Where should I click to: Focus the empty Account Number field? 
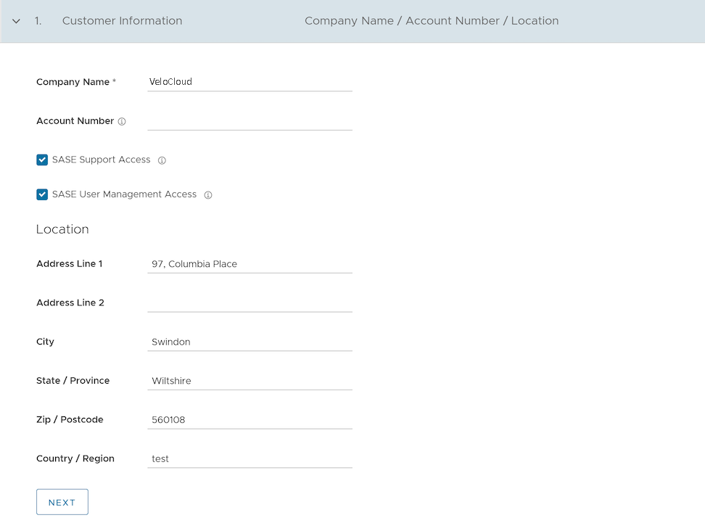(250, 121)
